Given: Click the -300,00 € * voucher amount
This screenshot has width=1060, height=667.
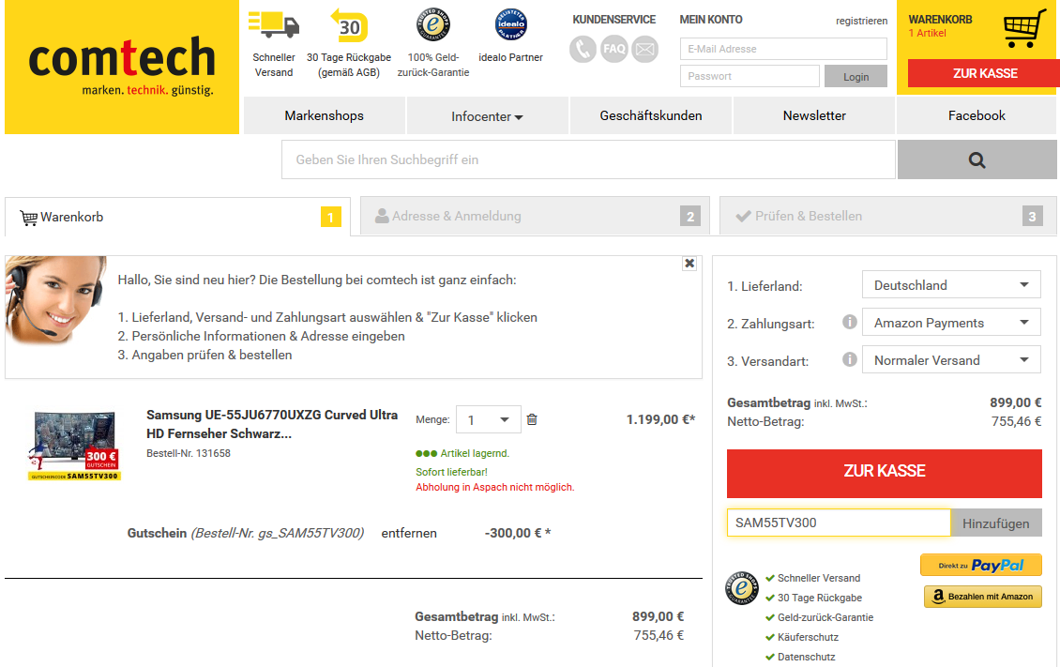Looking at the screenshot, I should point(518,533).
